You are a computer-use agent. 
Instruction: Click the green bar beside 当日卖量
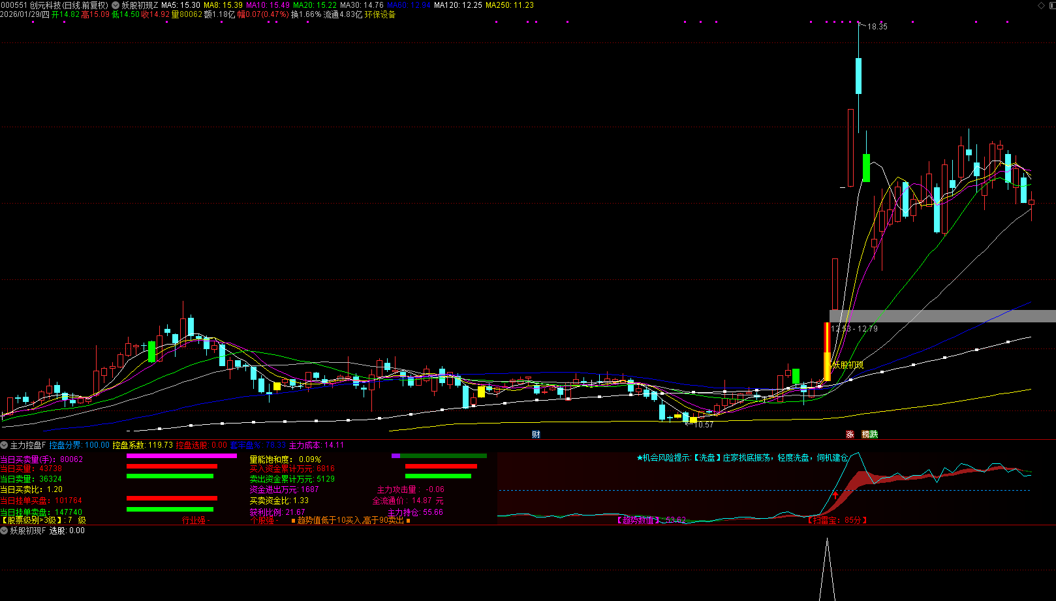(x=170, y=476)
